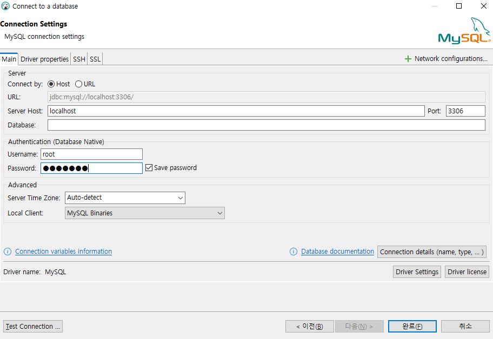Click the 'Server Time Zone:' label

tap(34, 198)
